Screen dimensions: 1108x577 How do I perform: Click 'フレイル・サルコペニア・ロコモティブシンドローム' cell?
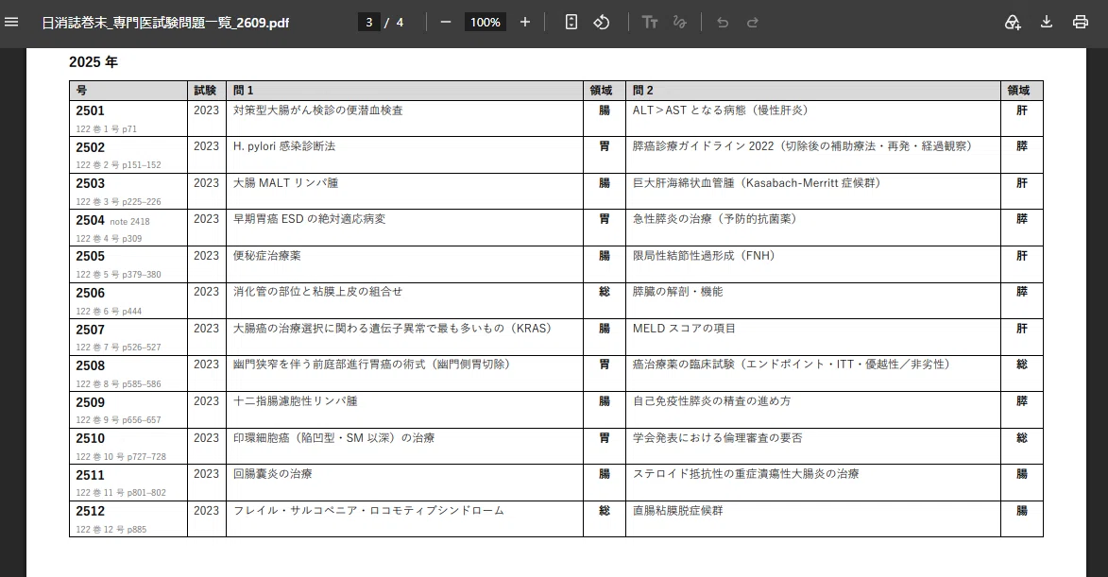[369, 511]
